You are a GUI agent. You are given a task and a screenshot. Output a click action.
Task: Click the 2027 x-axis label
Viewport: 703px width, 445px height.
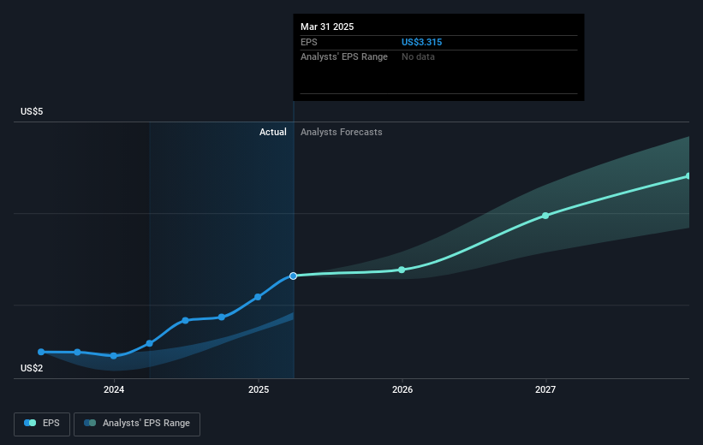click(x=545, y=389)
